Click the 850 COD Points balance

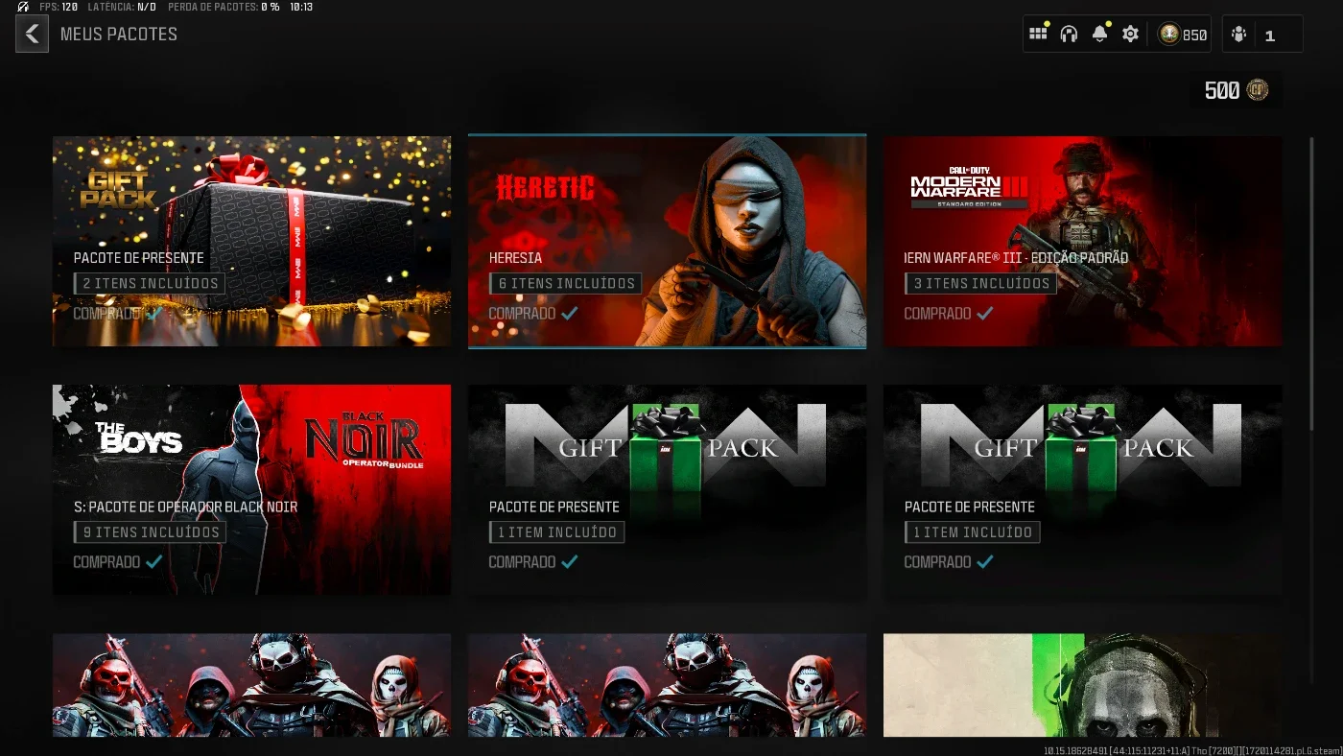pyautogui.click(x=1183, y=35)
